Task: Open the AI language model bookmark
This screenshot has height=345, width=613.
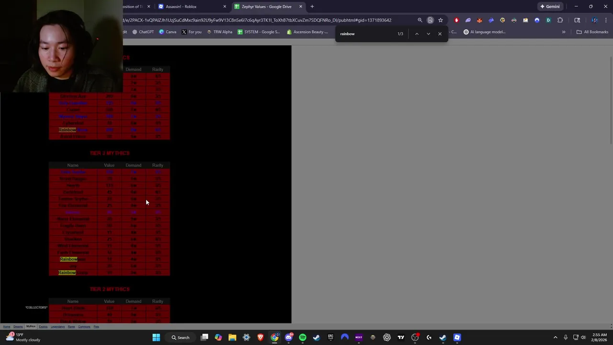Action: pos(484,32)
